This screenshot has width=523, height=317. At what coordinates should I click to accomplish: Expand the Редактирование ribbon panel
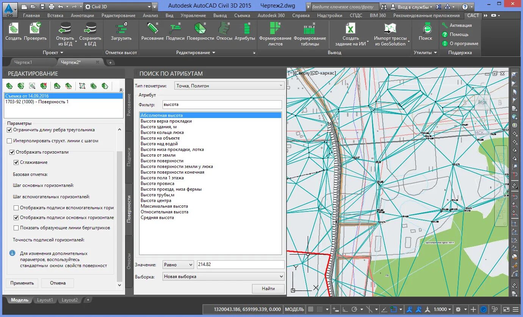(x=196, y=53)
